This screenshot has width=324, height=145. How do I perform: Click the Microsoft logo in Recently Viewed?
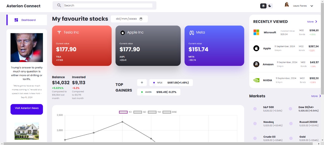coord(256,32)
